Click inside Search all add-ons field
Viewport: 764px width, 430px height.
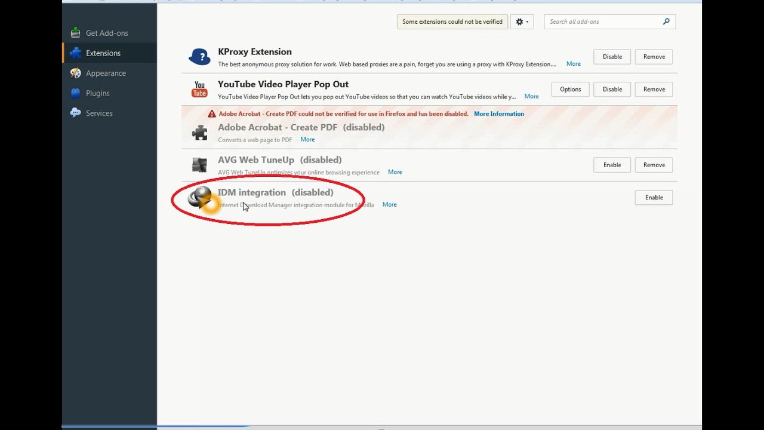[609, 21]
